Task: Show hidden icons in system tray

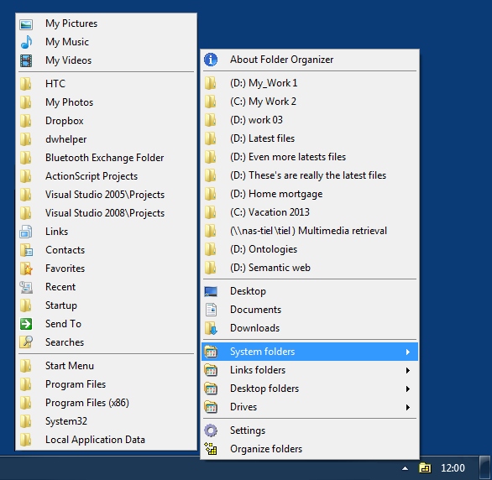Action: pyautogui.click(x=405, y=468)
